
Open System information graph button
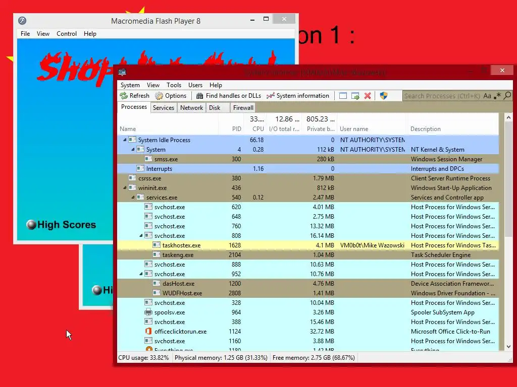pyautogui.click(x=298, y=96)
